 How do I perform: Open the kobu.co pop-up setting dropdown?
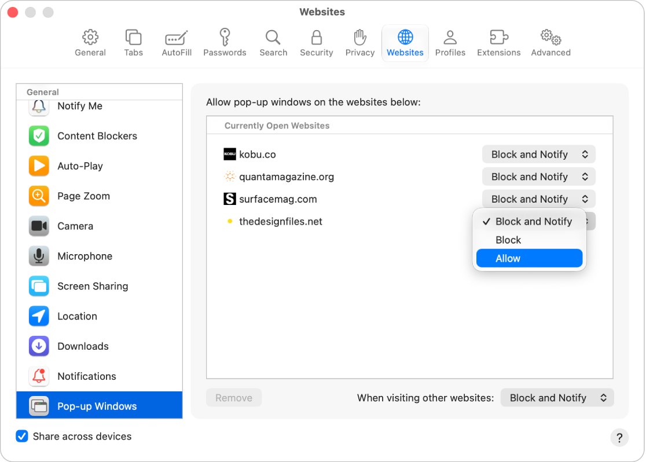point(538,155)
